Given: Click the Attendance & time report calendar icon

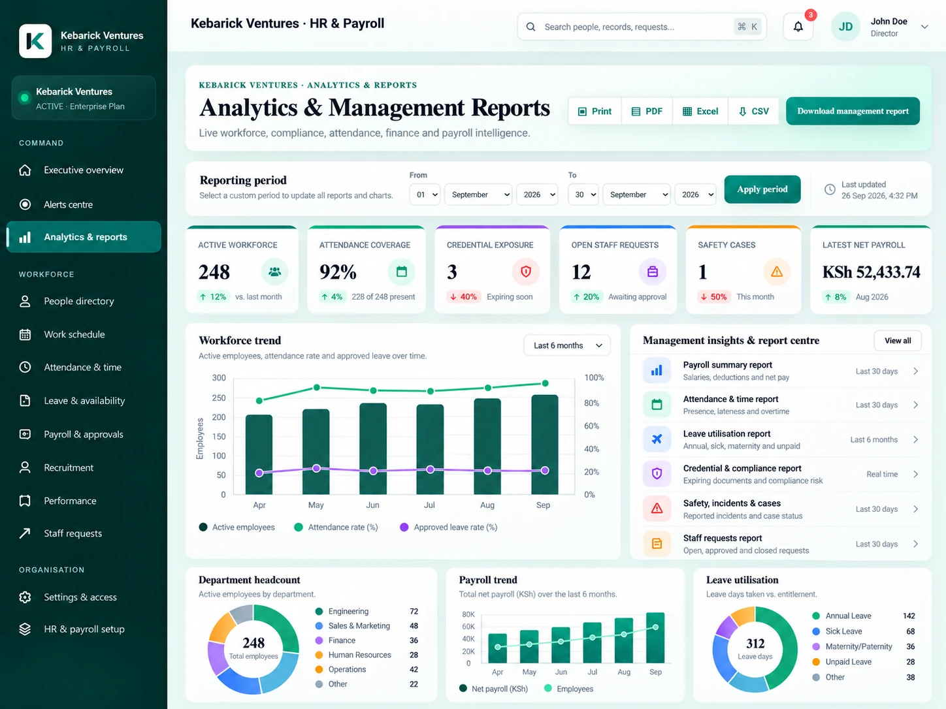Looking at the screenshot, I should [x=657, y=405].
